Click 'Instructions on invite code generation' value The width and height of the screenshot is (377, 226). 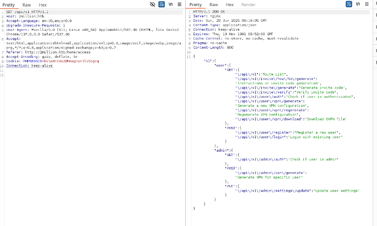278,83
